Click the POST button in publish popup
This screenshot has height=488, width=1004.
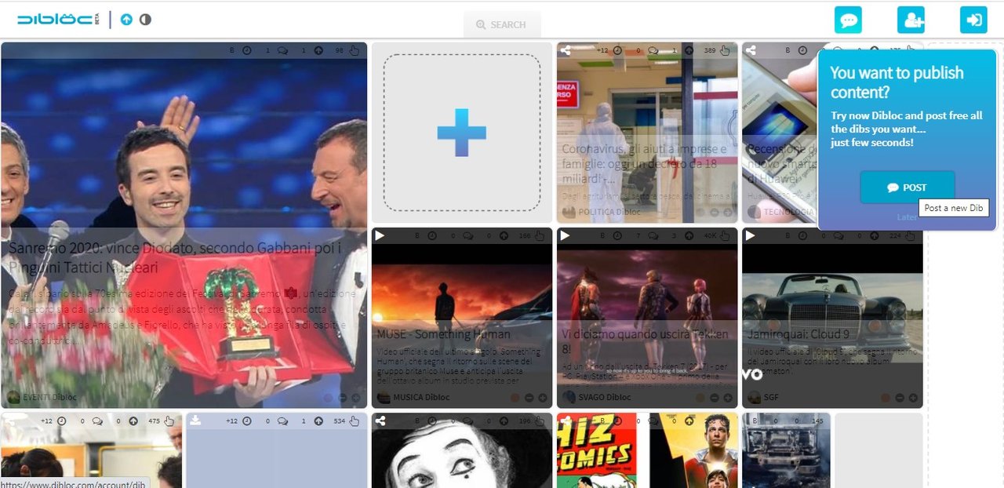pyautogui.click(x=908, y=188)
